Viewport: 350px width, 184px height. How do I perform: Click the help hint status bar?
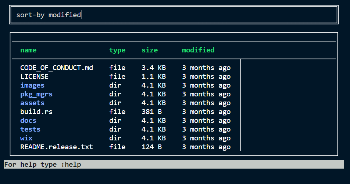coord(174,165)
